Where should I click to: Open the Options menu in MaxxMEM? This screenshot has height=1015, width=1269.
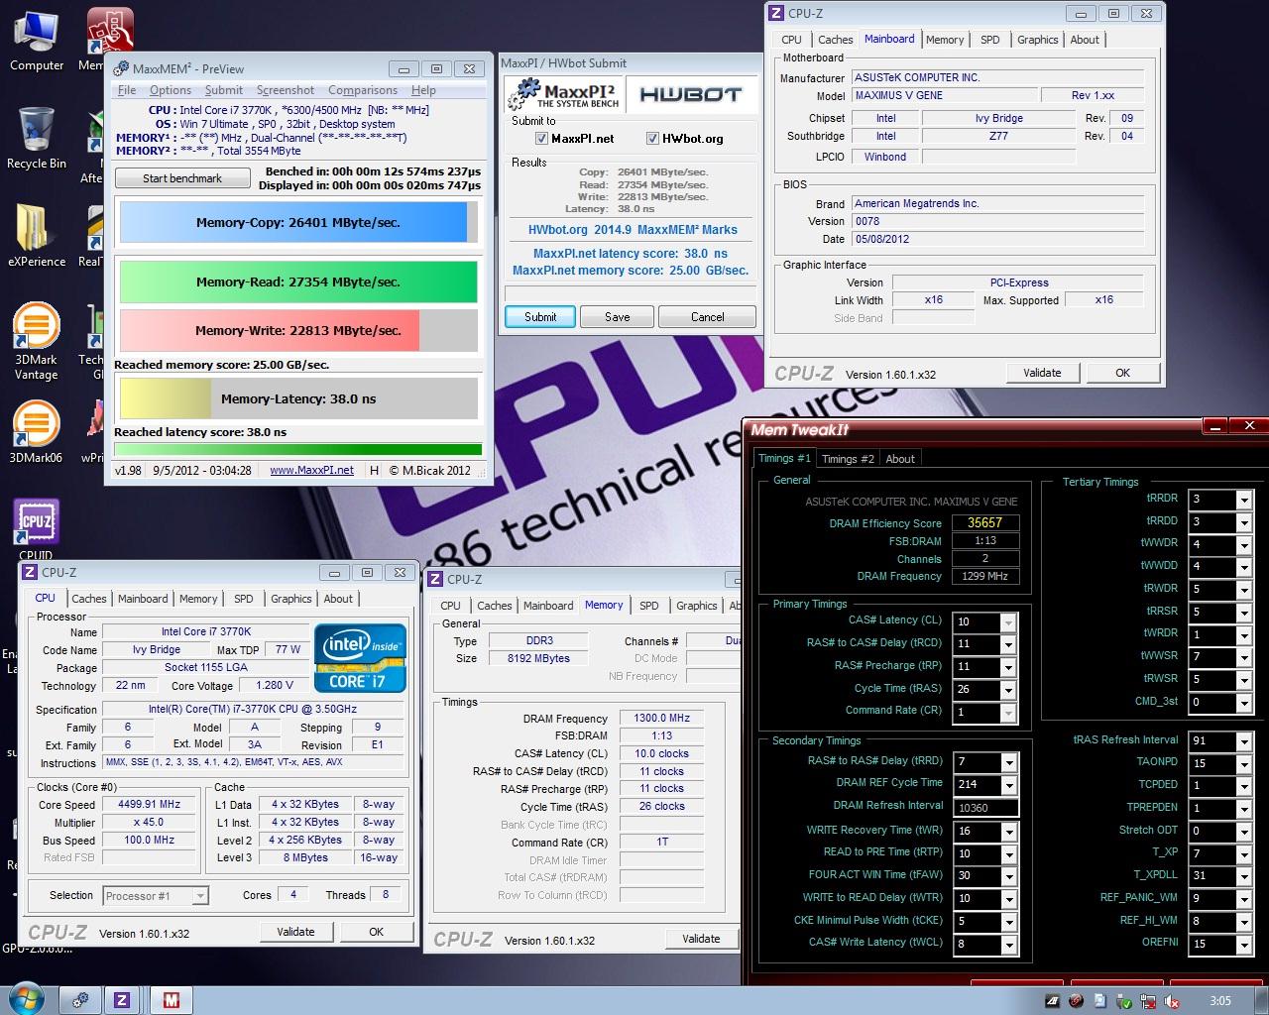click(171, 90)
